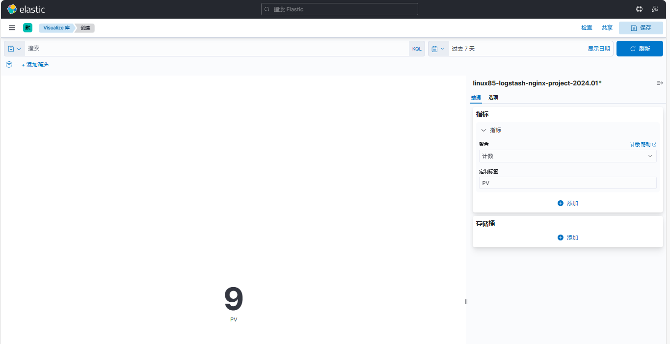Collapse the editor sidebar panel icon
This screenshot has width=670, height=344.
pyautogui.click(x=660, y=83)
